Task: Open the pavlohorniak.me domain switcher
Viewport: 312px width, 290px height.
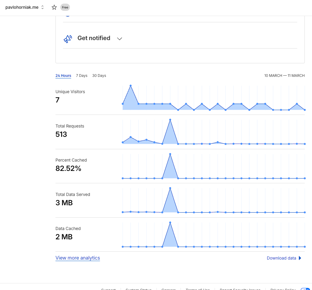Action: 42,7
